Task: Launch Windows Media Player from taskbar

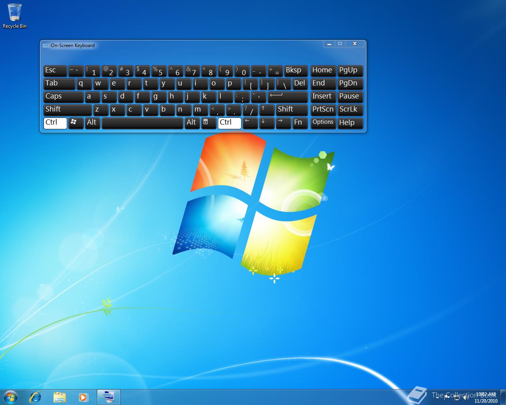Action: [83, 397]
